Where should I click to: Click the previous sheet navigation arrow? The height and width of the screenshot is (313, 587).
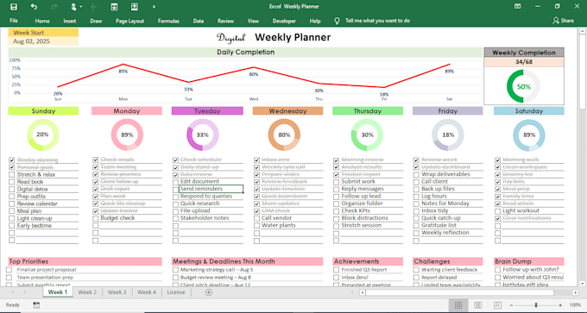click(13, 292)
